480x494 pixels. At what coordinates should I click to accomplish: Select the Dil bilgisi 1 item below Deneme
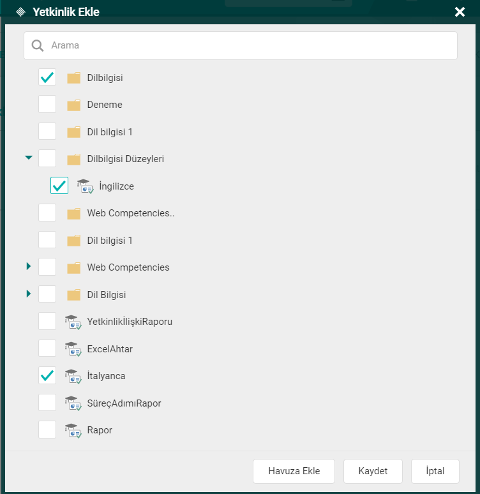[x=110, y=132]
